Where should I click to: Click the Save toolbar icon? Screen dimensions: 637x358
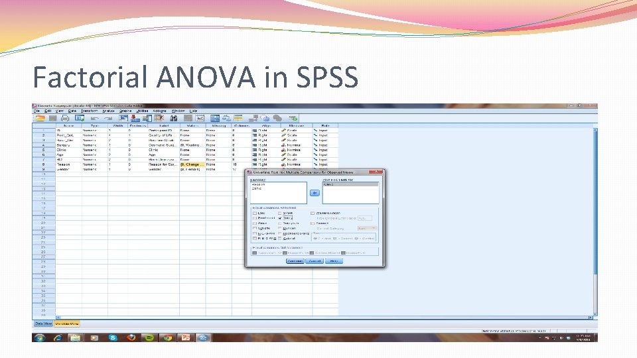(53, 118)
